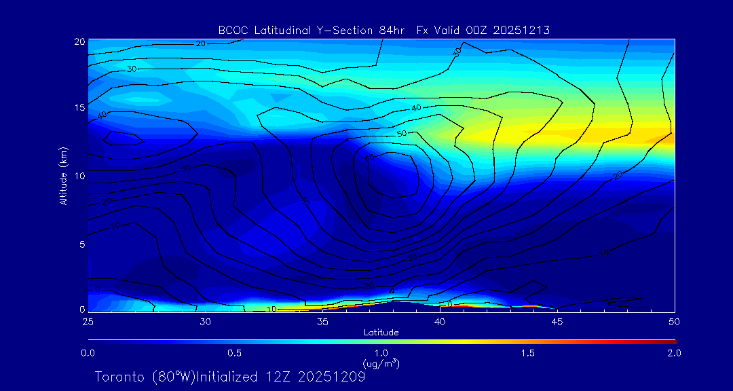Click altitude axis tick label "20"
This screenshot has width=733, height=391.
[x=80, y=41]
